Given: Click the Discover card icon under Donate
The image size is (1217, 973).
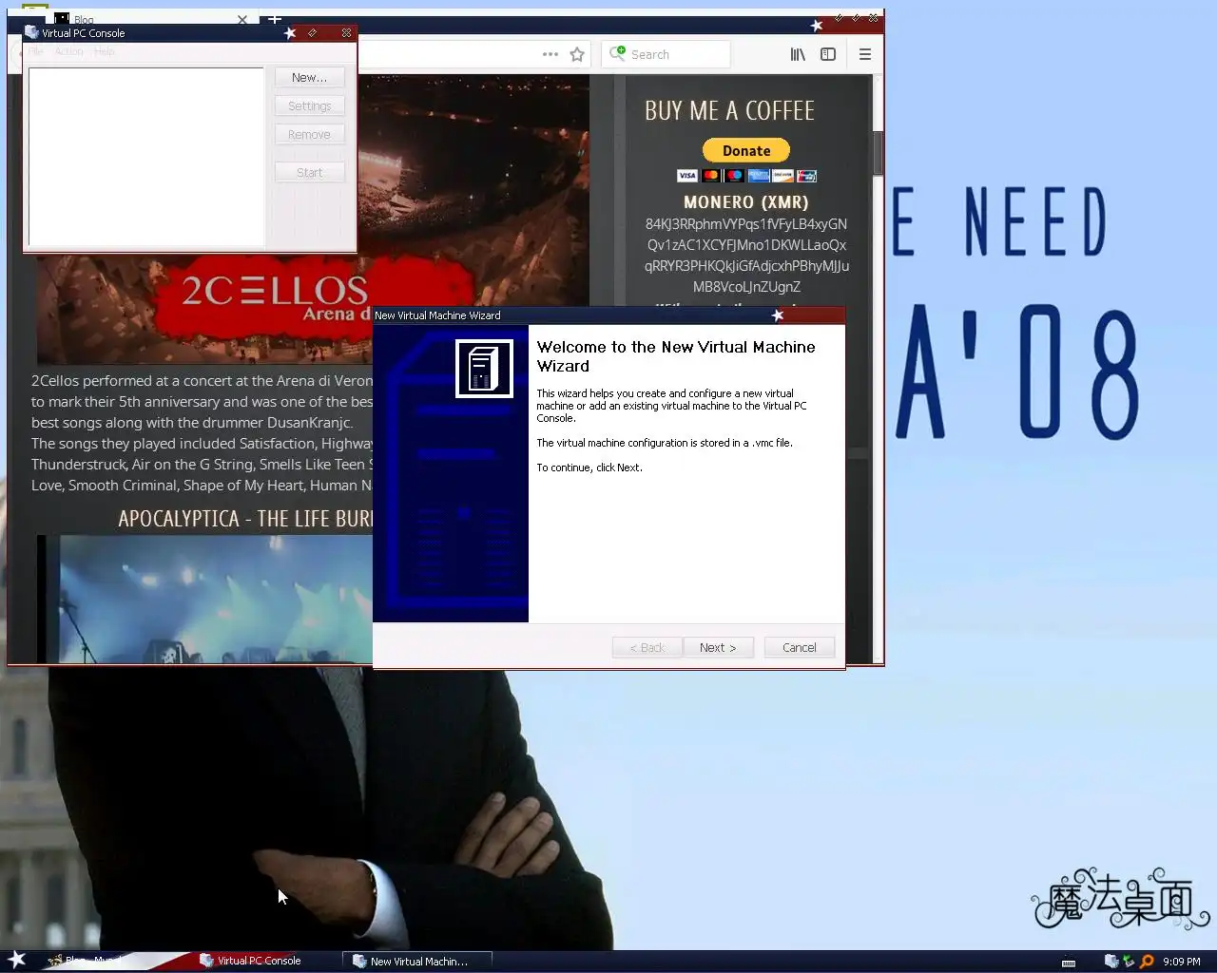Looking at the screenshot, I should [x=782, y=176].
